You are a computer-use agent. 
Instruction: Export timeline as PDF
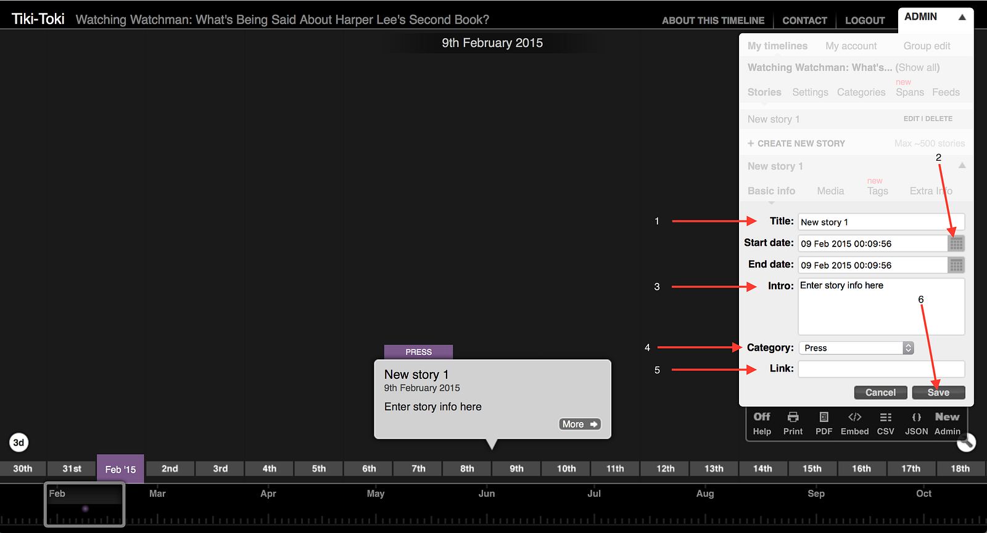coord(824,423)
